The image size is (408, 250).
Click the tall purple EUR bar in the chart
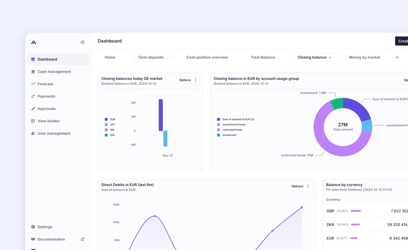[161, 115]
